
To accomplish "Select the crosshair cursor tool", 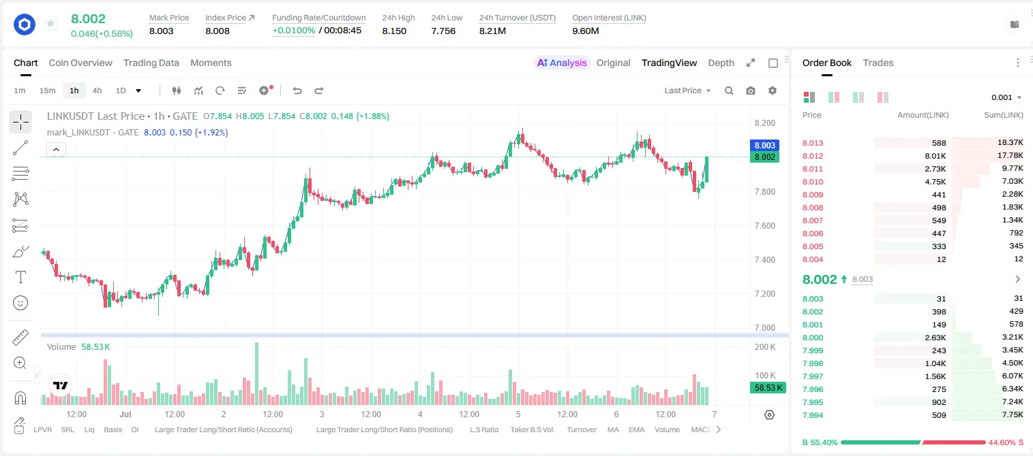I will pyautogui.click(x=20, y=123).
